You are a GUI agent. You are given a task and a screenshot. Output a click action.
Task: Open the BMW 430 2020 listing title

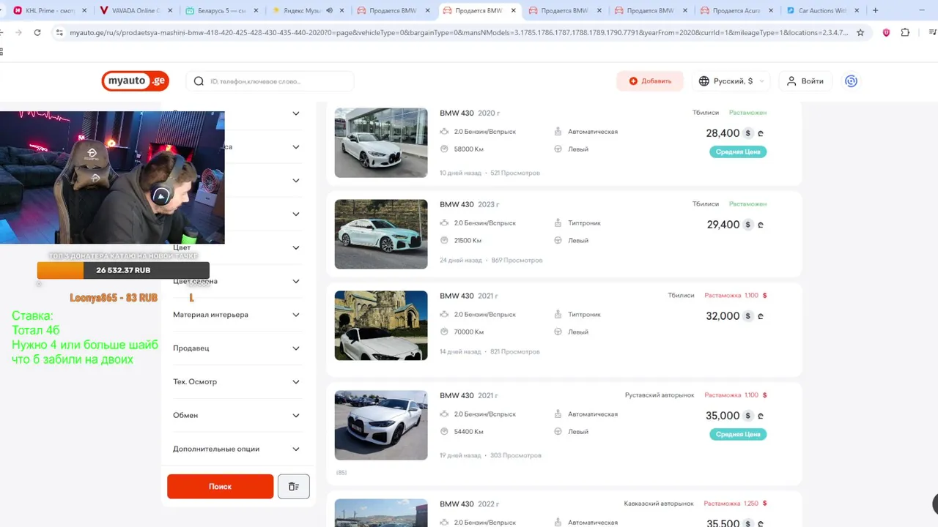(470, 113)
